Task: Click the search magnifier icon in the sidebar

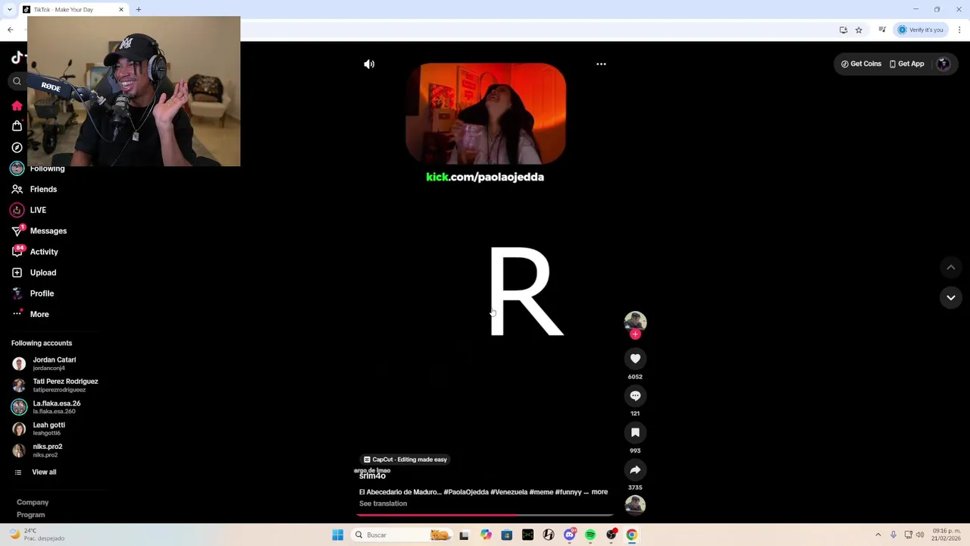Action: pyautogui.click(x=17, y=81)
